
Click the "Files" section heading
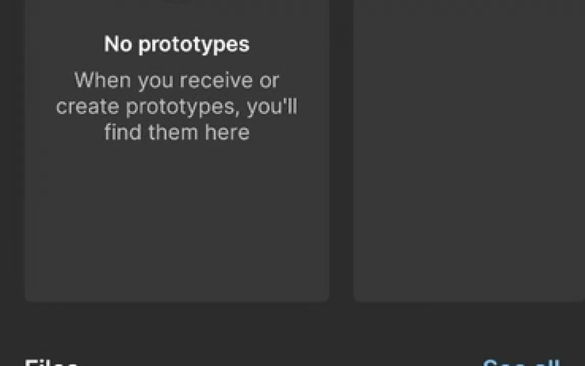(51, 363)
